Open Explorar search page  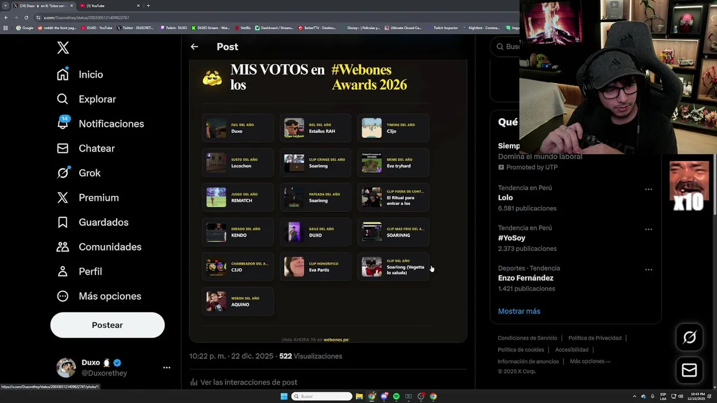(86, 99)
